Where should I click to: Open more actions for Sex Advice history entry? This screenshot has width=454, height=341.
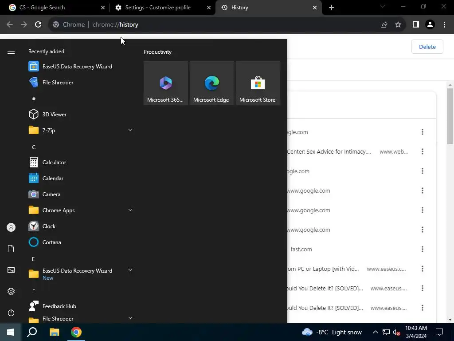[423, 151]
